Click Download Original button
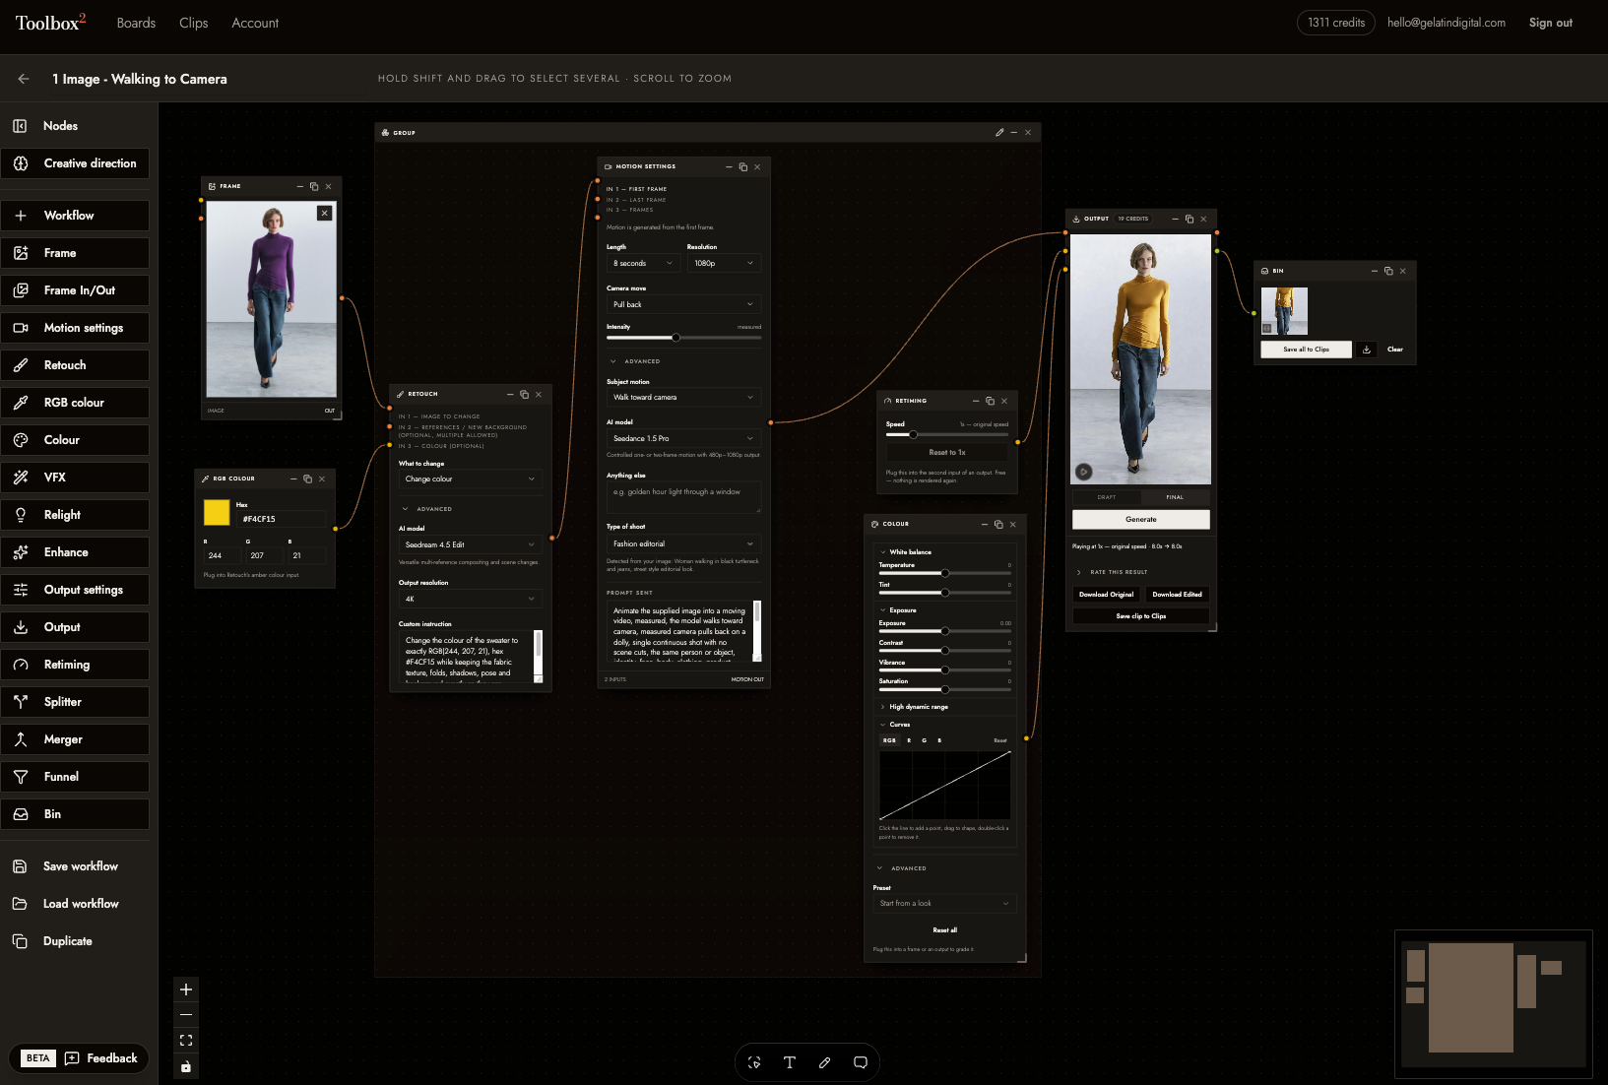 (1106, 595)
